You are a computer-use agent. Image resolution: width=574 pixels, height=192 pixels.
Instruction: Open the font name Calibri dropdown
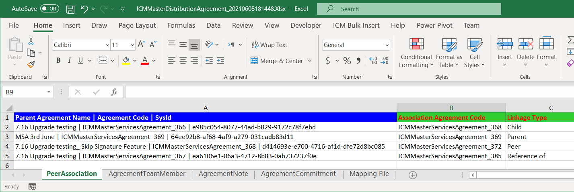point(107,45)
